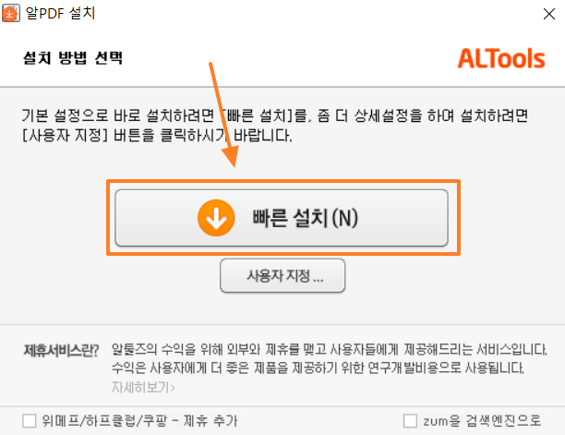The width and height of the screenshot is (565, 435).
Task: Enable the 위메프/하프클럽/쿠팡 제휴 추가 checkbox
Action: click(30, 420)
